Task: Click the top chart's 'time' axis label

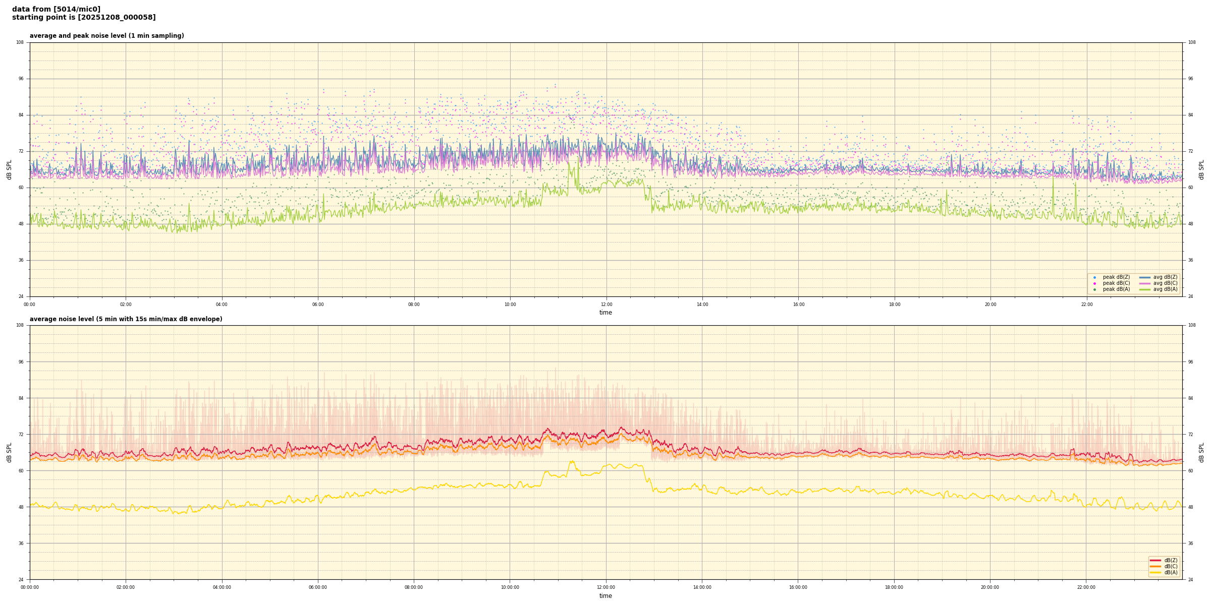Action: tap(606, 313)
